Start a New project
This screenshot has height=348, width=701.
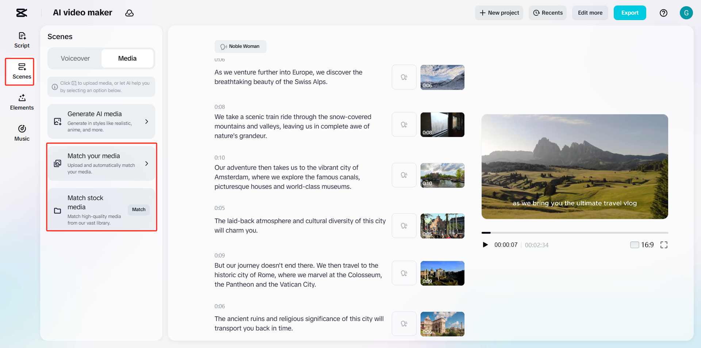499,13
